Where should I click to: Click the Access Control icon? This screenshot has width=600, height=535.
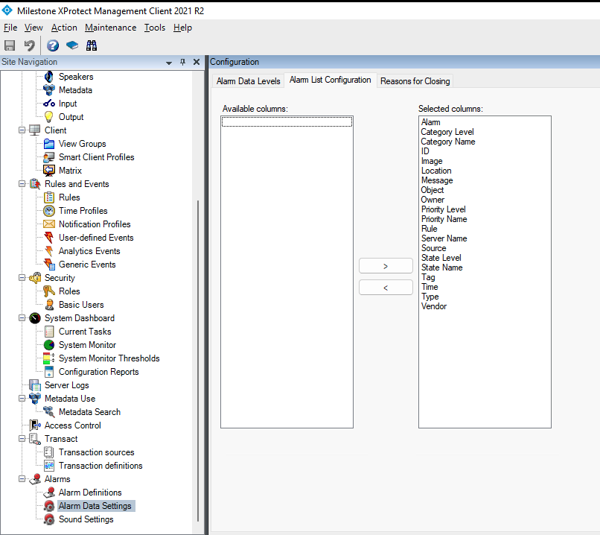35,425
